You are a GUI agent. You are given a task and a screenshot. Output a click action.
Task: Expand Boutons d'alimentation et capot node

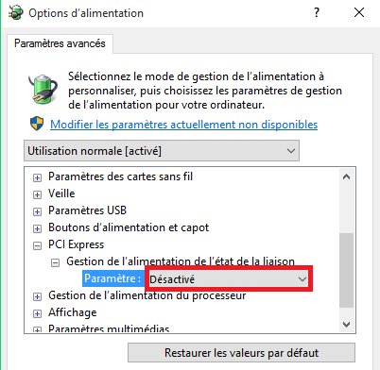pos(37,228)
